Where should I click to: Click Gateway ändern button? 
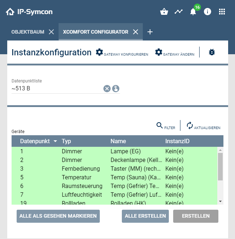[x=175, y=53]
